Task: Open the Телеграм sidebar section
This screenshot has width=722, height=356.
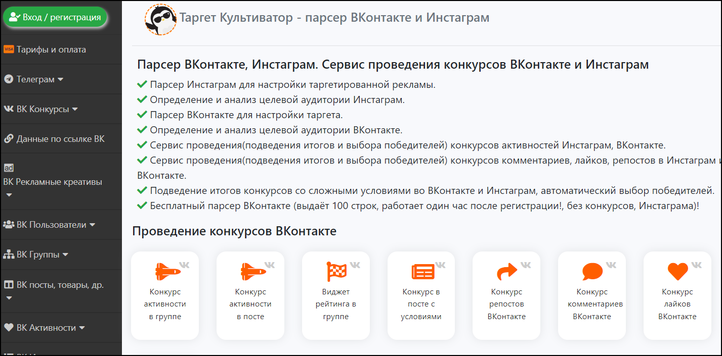Action: [x=61, y=79]
